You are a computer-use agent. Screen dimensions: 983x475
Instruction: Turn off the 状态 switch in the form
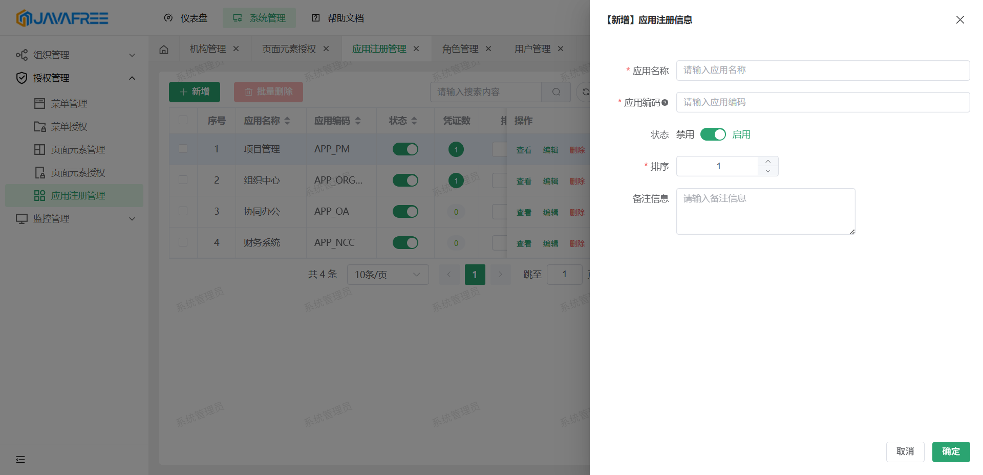pos(713,134)
